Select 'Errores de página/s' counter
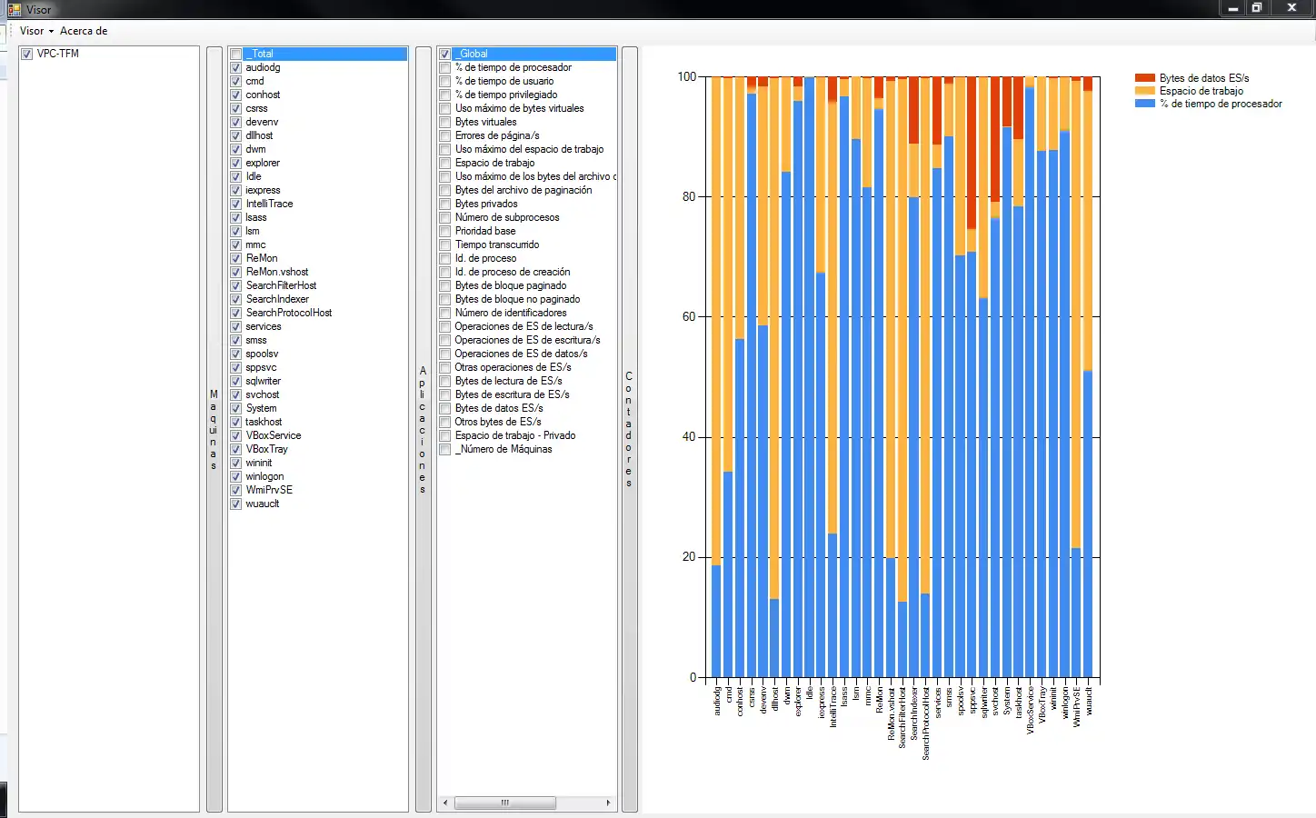Screen dimensions: 1316x818 tap(497, 135)
